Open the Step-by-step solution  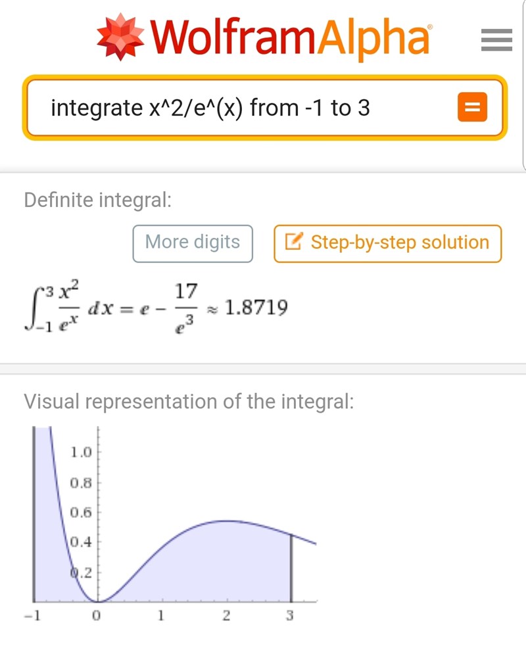388,242
